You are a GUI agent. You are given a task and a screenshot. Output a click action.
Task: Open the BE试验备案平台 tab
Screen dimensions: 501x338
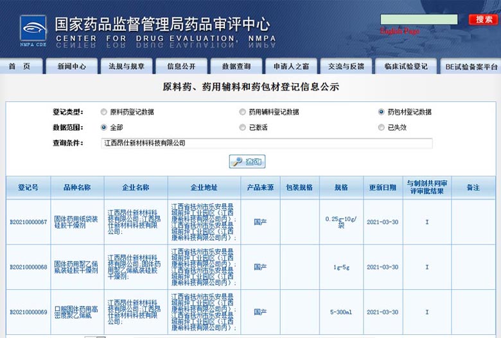point(471,66)
